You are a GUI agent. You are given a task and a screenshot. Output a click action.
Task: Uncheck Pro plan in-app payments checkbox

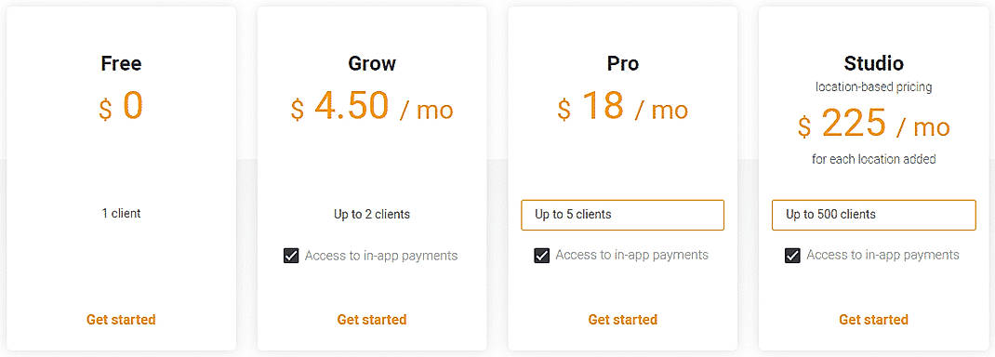[542, 257]
